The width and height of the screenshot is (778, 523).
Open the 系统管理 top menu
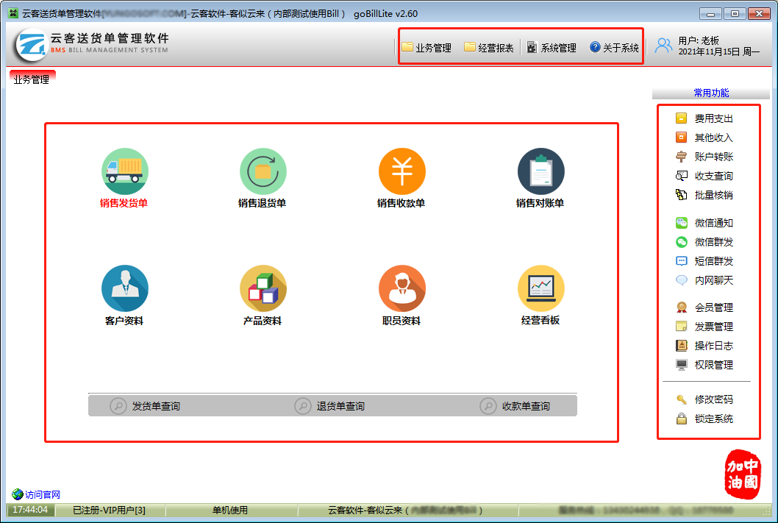pyautogui.click(x=552, y=47)
